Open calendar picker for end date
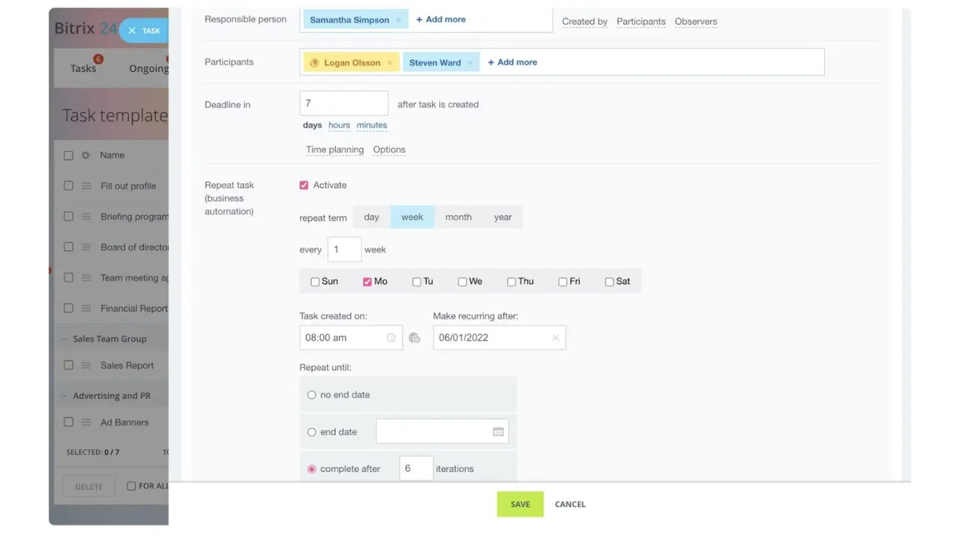 coord(498,432)
